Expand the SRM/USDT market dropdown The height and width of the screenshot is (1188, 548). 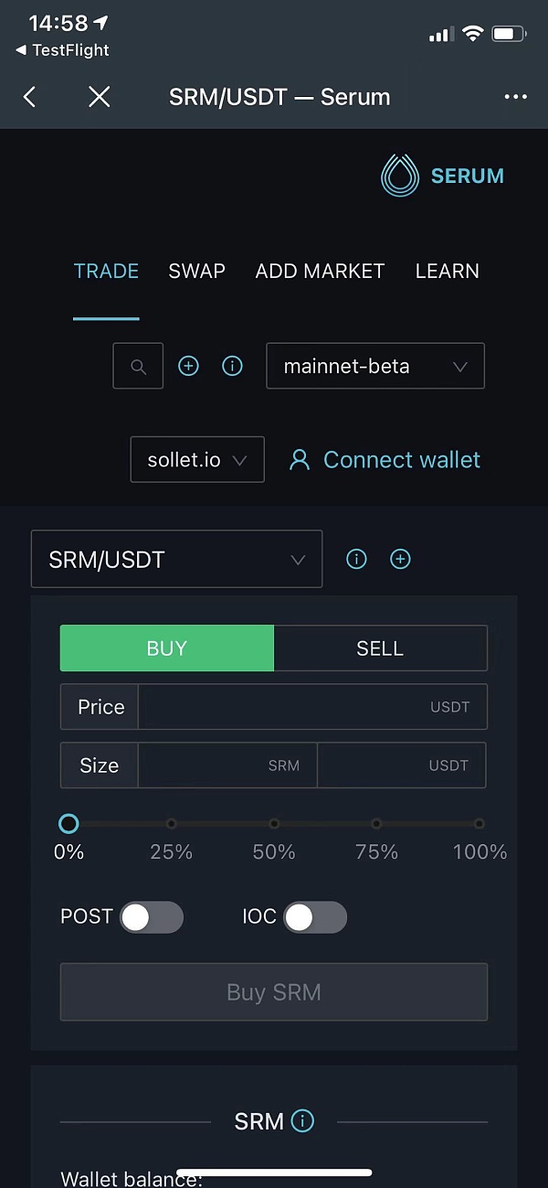(x=177, y=559)
